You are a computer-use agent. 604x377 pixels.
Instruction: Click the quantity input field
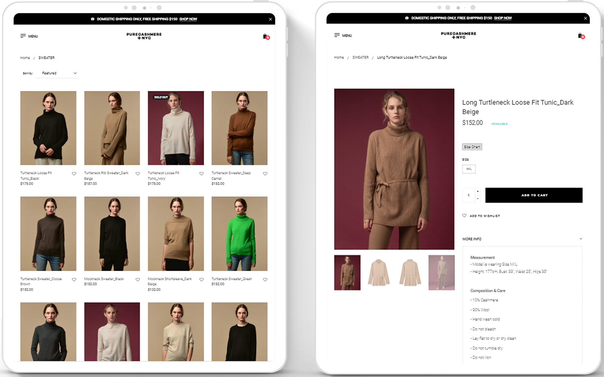tap(469, 195)
